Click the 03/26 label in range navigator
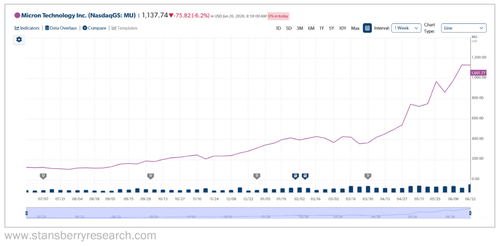499x246 pixels. 338,216
